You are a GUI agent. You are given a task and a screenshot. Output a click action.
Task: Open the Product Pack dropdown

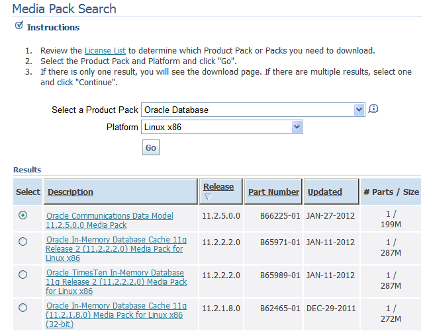(x=253, y=110)
